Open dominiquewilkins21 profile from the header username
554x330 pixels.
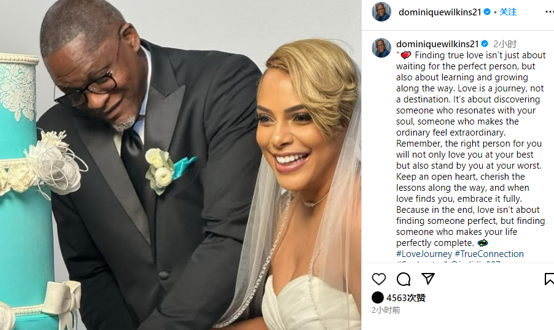[440, 12]
